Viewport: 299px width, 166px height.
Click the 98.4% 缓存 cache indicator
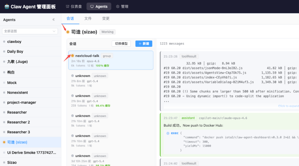tap(103, 105)
